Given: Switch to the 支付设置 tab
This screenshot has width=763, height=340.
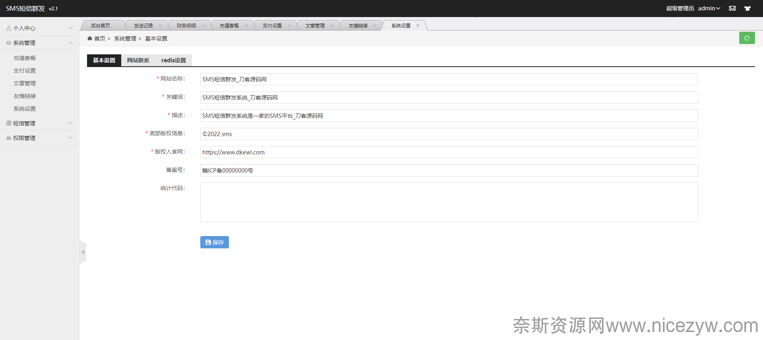Looking at the screenshot, I should pos(272,25).
